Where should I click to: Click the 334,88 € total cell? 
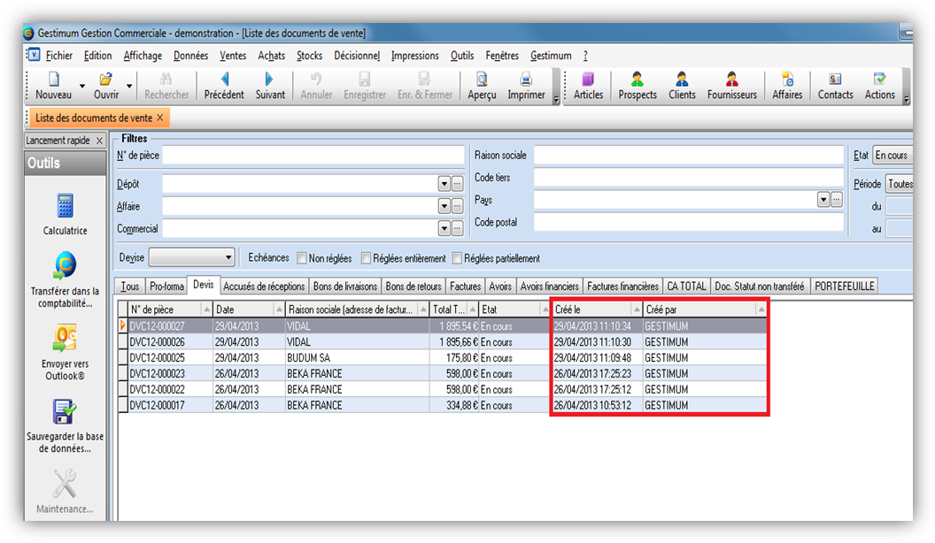pyautogui.click(x=454, y=405)
